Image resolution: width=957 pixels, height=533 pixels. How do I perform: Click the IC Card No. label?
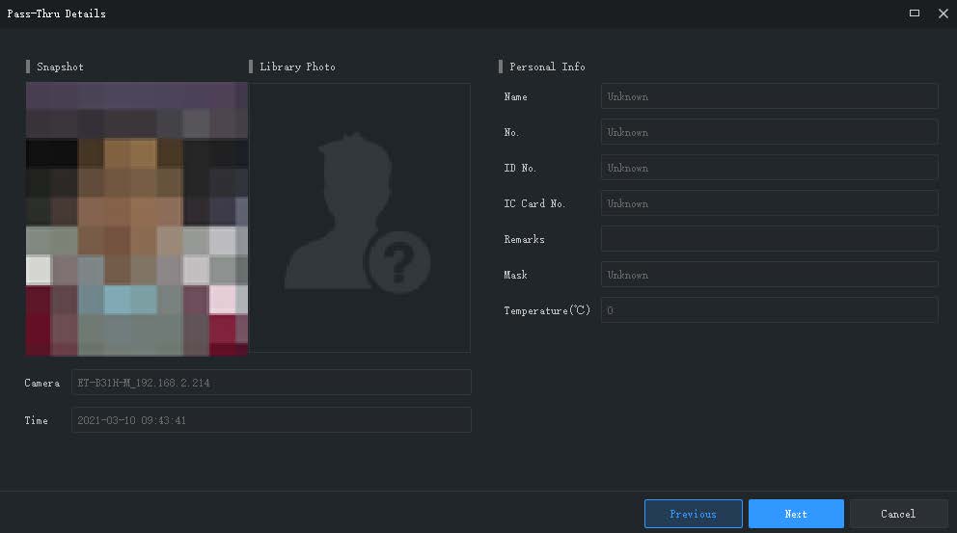pos(534,203)
